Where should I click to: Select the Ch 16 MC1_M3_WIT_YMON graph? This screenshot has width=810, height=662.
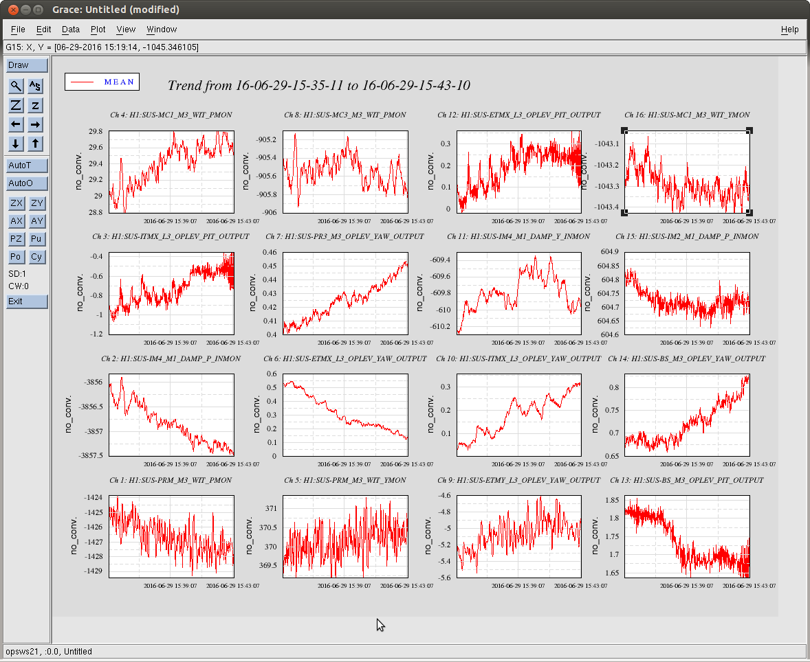coord(687,172)
